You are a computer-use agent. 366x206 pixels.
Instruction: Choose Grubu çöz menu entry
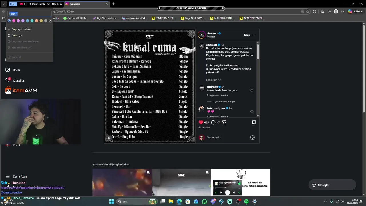coord(30,35)
